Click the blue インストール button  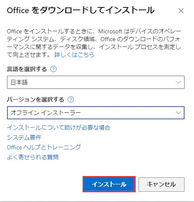[109, 184]
